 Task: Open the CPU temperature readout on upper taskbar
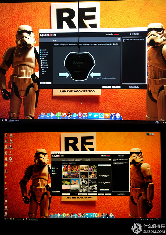(157, 122)
